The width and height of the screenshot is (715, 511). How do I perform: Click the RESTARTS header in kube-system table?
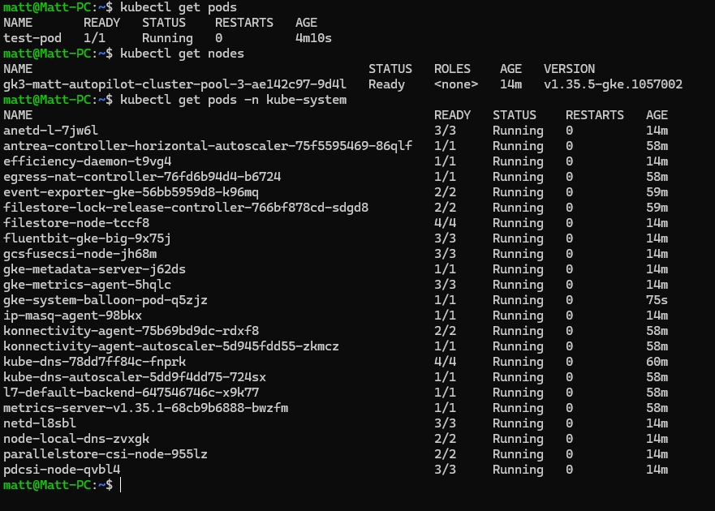pyautogui.click(x=595, y=115)
